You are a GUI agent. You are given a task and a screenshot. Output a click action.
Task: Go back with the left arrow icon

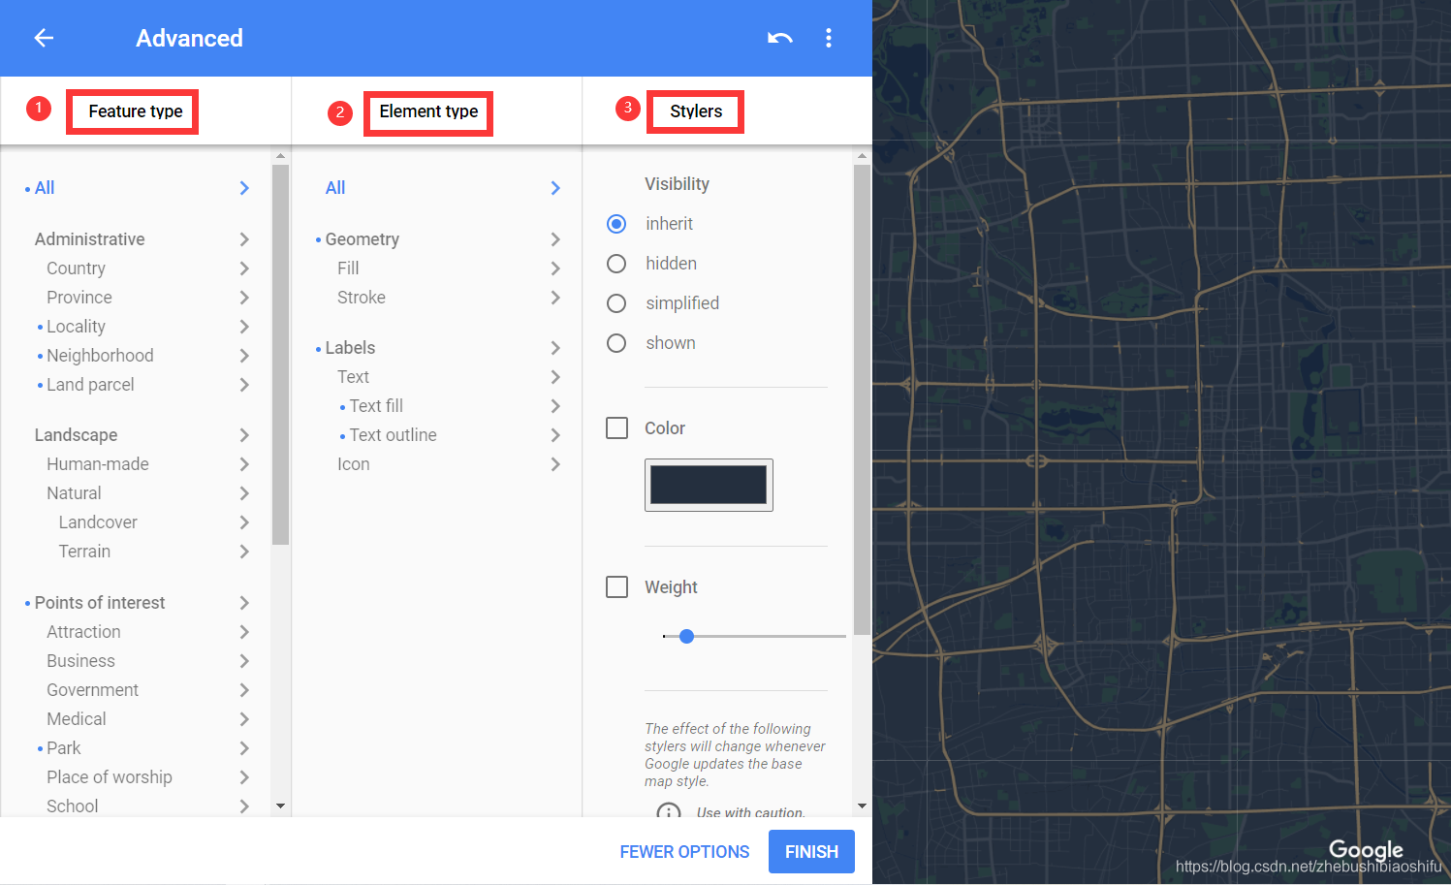tap(44, 38)
